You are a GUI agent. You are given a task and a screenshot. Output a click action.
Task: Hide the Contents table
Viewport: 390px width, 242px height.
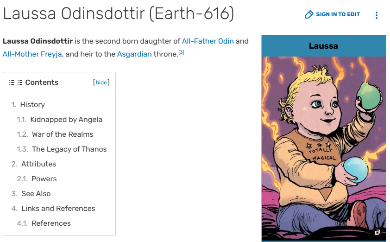coord(101,83)
